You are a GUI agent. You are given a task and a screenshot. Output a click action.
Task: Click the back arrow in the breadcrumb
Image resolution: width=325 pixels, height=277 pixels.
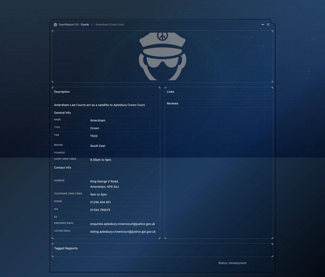92,25
